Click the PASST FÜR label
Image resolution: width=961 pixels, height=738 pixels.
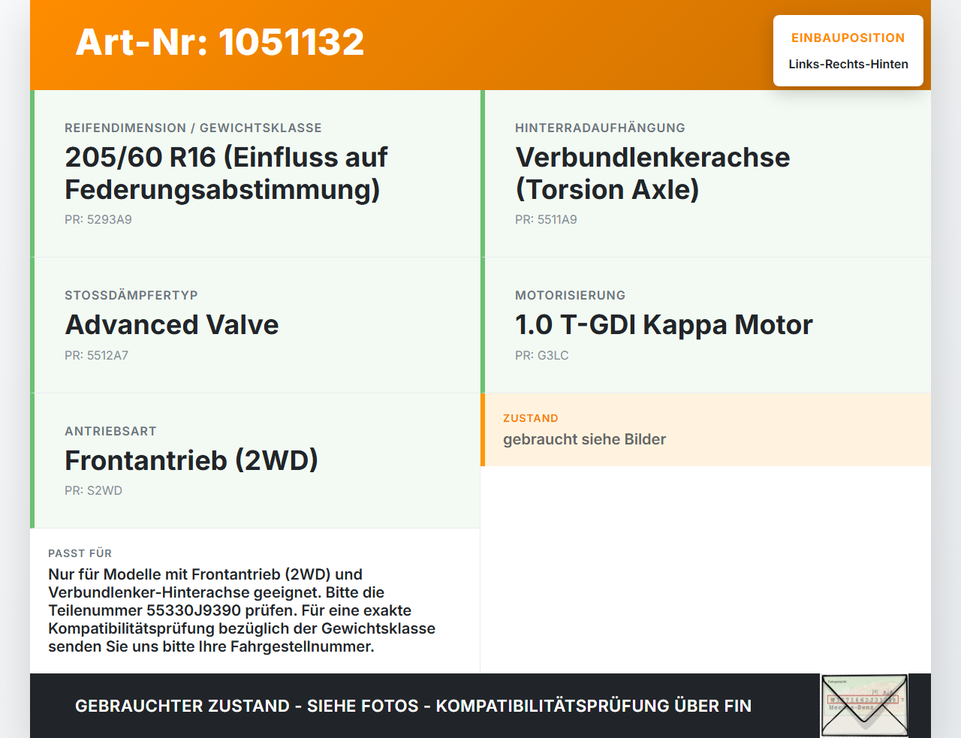[80, 554]
